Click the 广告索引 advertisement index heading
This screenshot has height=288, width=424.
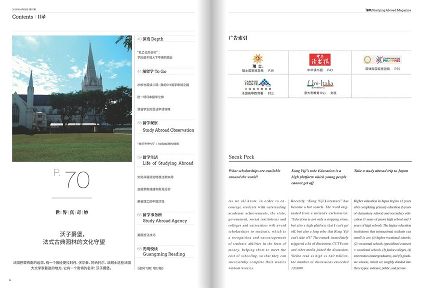point(238,38)
